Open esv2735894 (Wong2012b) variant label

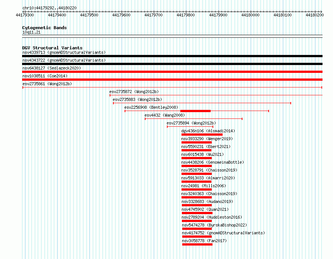click(x=191, y=123)
